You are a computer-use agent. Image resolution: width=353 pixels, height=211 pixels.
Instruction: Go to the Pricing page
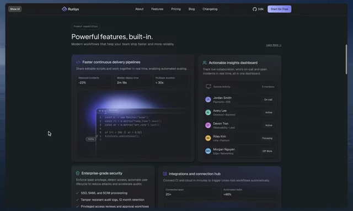(176, 9)
